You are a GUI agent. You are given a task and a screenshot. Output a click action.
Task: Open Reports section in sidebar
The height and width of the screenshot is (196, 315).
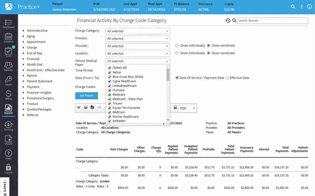pyautogui.click(x=8, y=109)
